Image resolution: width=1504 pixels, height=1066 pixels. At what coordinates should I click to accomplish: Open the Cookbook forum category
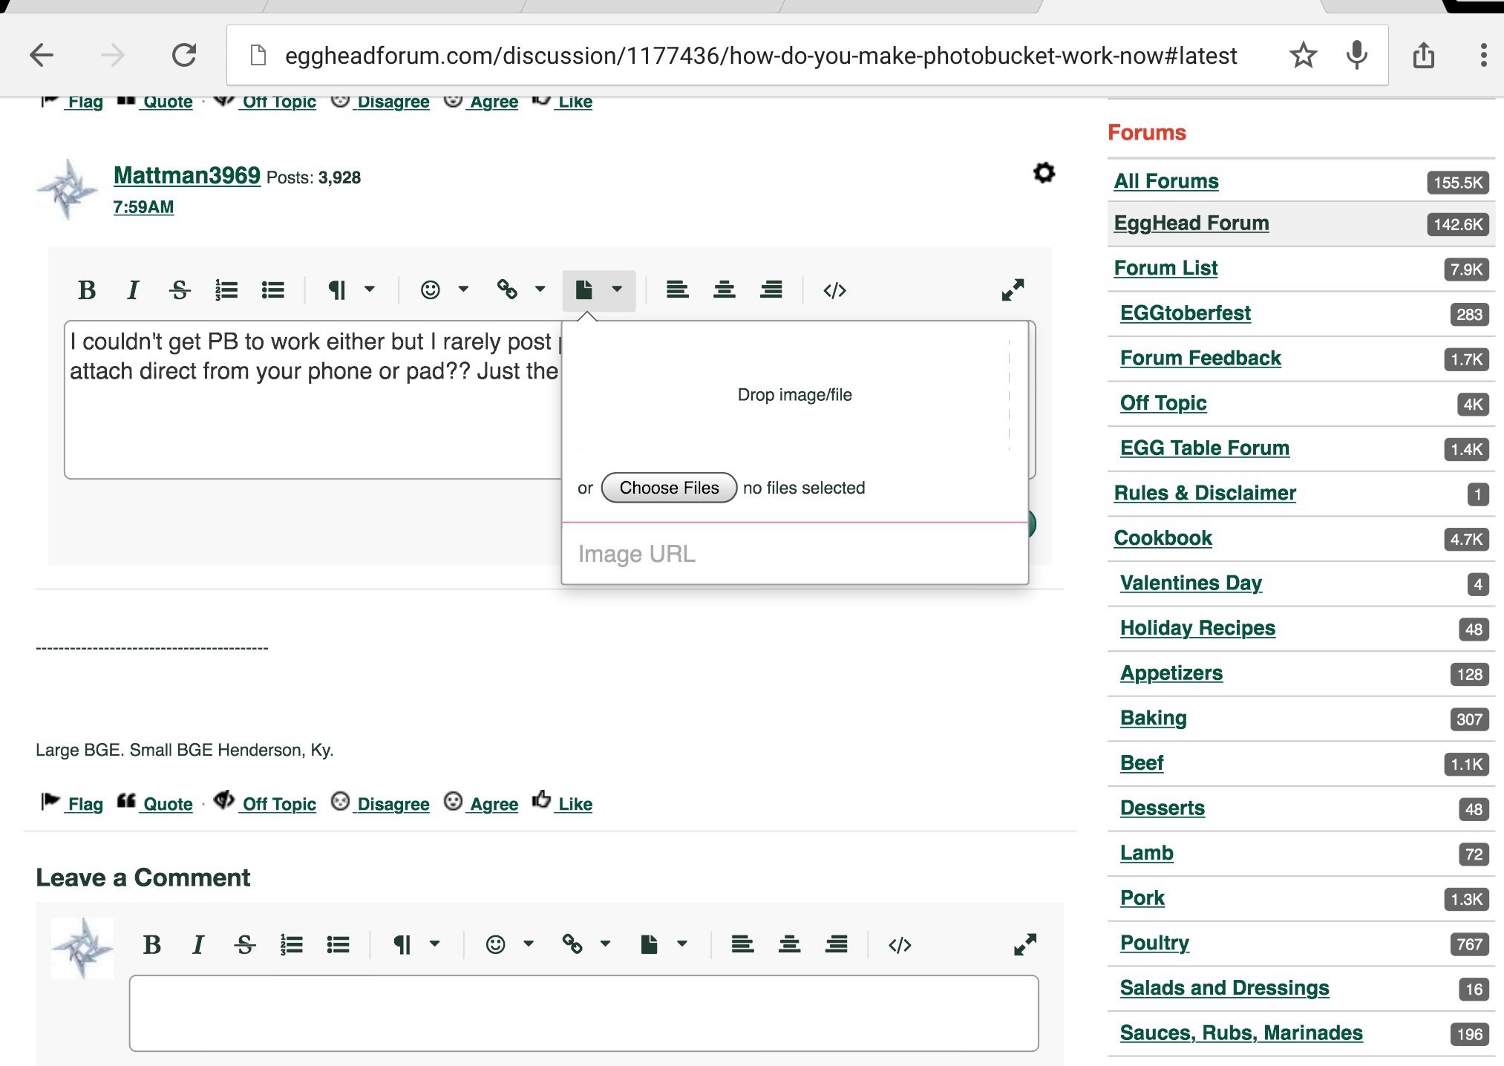click(x=1163, y=537)
